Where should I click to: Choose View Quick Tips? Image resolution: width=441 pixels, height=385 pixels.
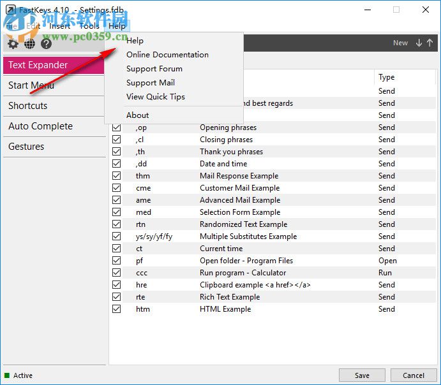[x=156, y=97]
